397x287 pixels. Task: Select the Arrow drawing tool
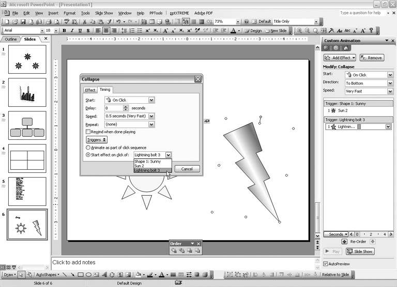pos(72,275)
